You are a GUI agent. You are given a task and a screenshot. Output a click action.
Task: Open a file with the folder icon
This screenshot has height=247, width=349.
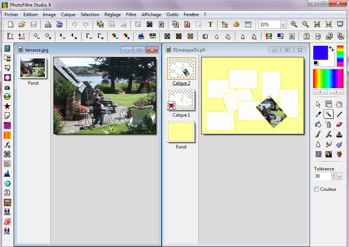pyautogui.click(x=22, y=24)
